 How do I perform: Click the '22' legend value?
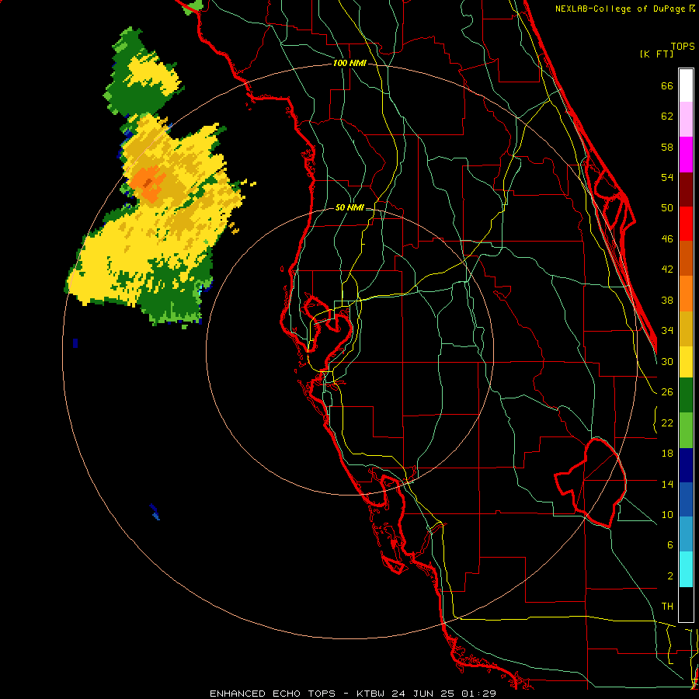(x=667, y=423)
